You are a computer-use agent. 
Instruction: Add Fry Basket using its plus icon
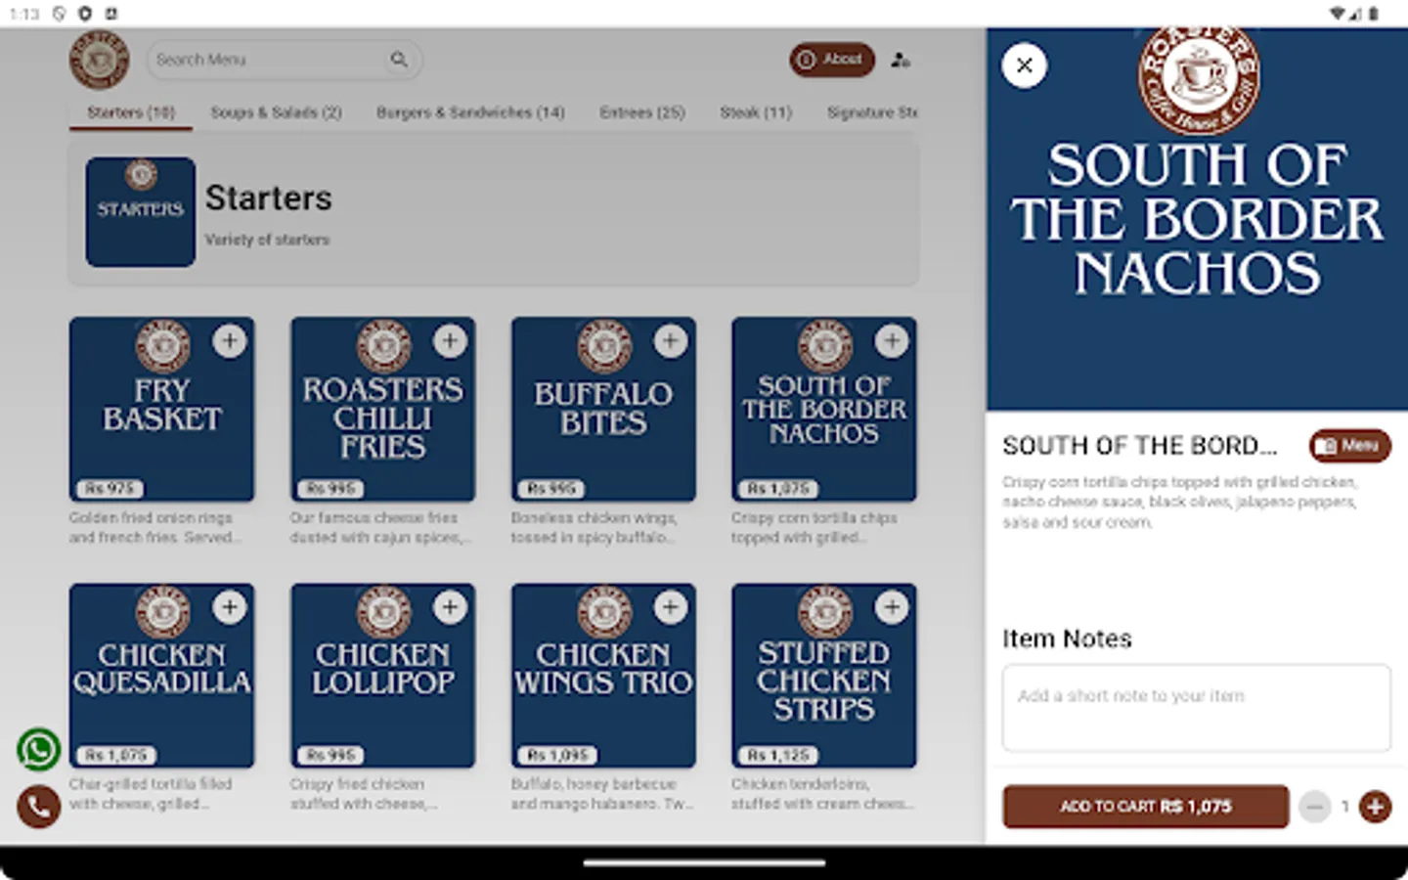pyautogui.click(x=230, y=340)
